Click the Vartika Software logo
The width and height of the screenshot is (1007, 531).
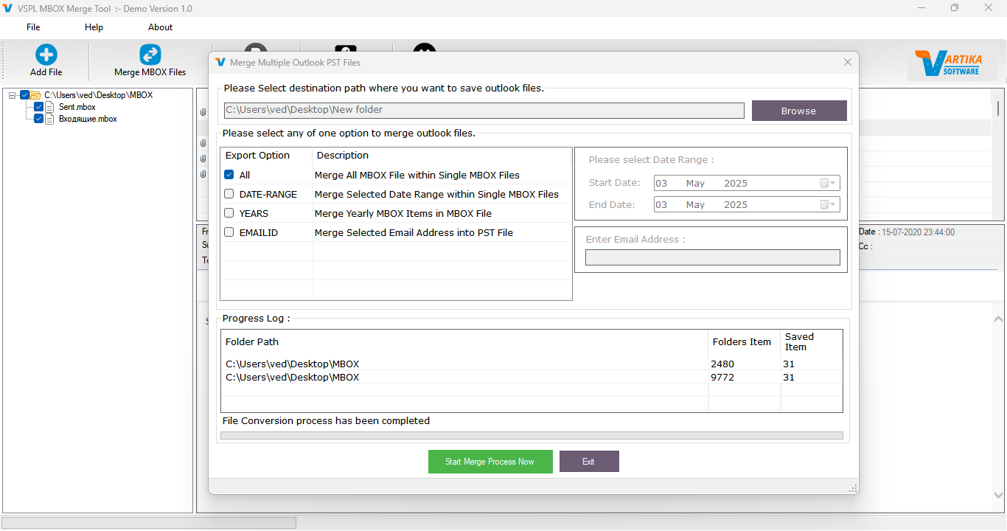tap(953, 63)
